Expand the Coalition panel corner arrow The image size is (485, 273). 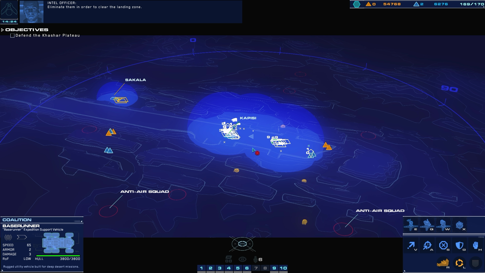(81, 221)
